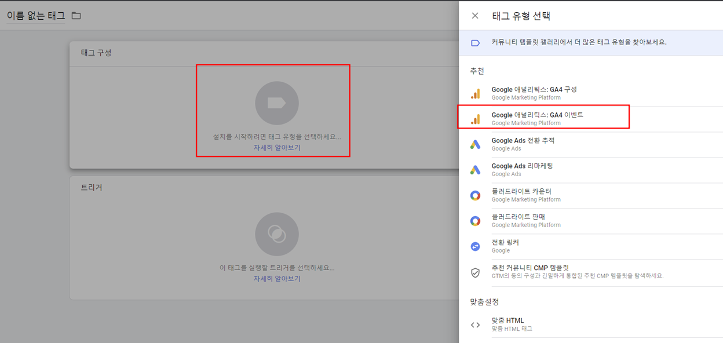Select Google 애널리틱스: GA4 이벤트 tag type
This screenshot has width=723, height=343.
(x=591, y=119)
